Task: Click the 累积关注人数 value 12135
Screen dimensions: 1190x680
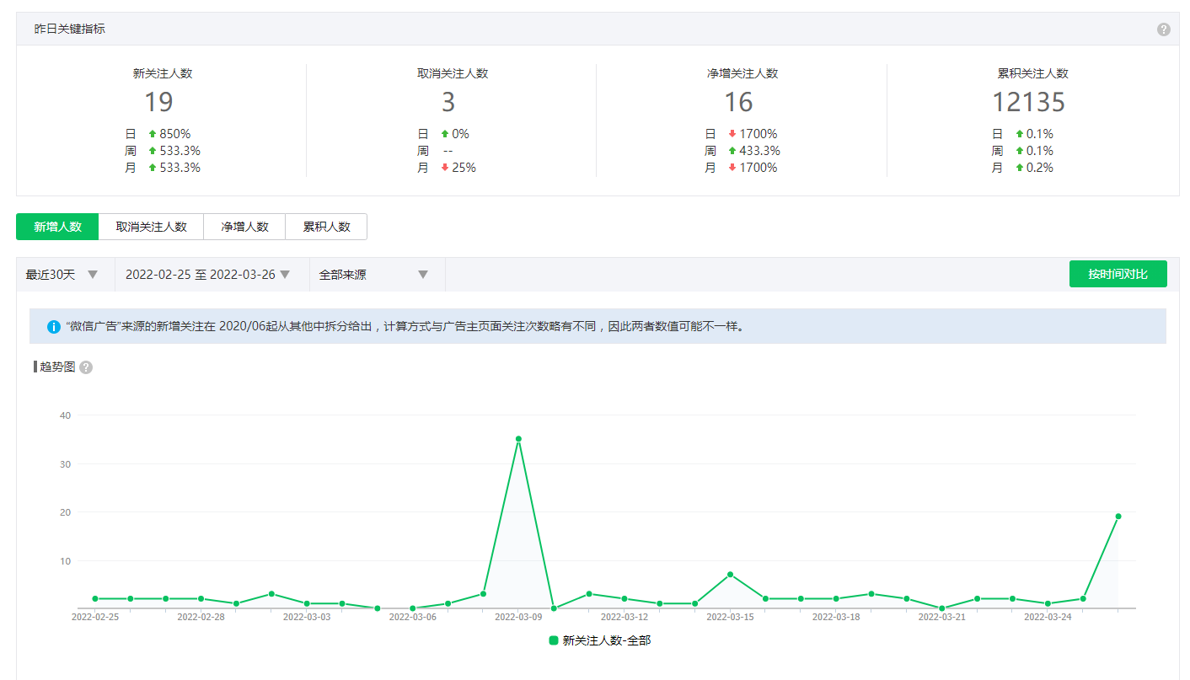Action: pos(1028,102)
